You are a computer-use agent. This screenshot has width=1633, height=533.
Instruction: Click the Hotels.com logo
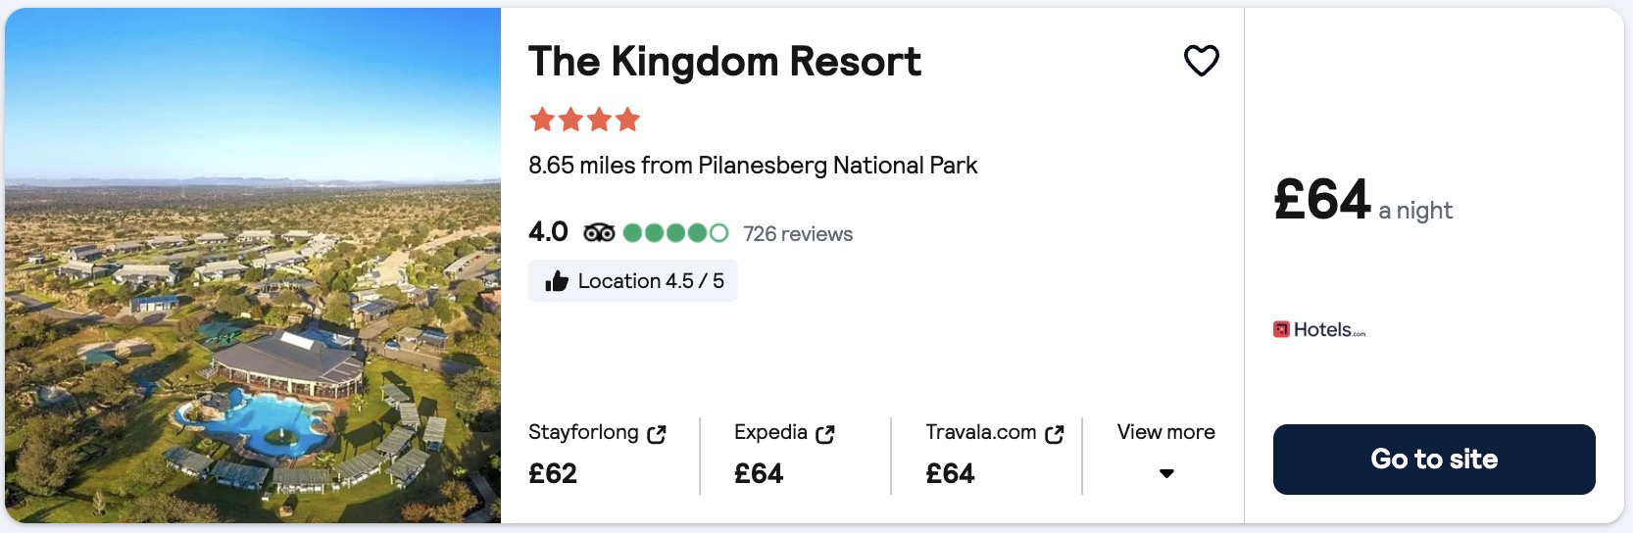[x=1319, y=329]
